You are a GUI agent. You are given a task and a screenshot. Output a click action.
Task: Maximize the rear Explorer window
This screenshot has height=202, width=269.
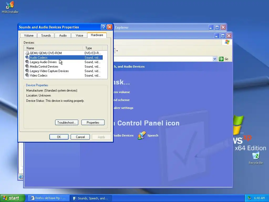[x=217, y=27]
